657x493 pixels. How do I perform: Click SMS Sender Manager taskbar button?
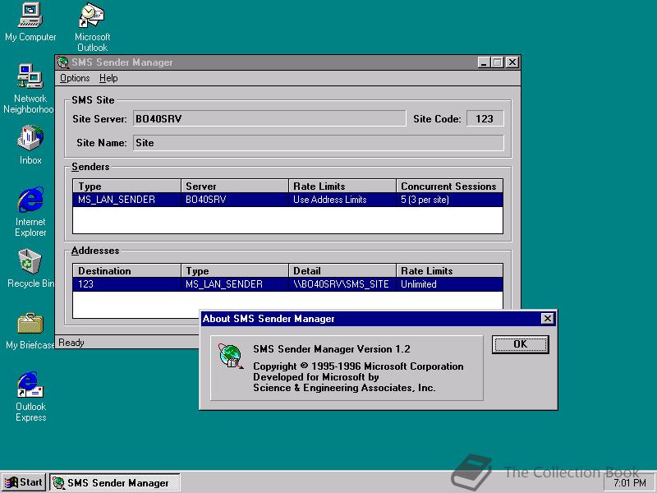[115, 482]
